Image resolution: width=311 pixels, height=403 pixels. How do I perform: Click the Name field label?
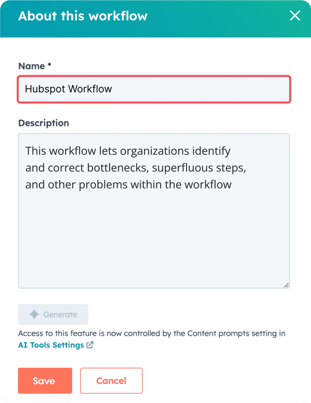click(x=31, y=66)
